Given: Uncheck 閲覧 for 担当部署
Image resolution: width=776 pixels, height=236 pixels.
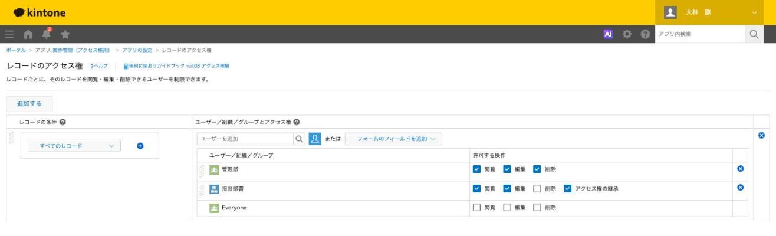Looking at the screenshot, I should (476, 189).
